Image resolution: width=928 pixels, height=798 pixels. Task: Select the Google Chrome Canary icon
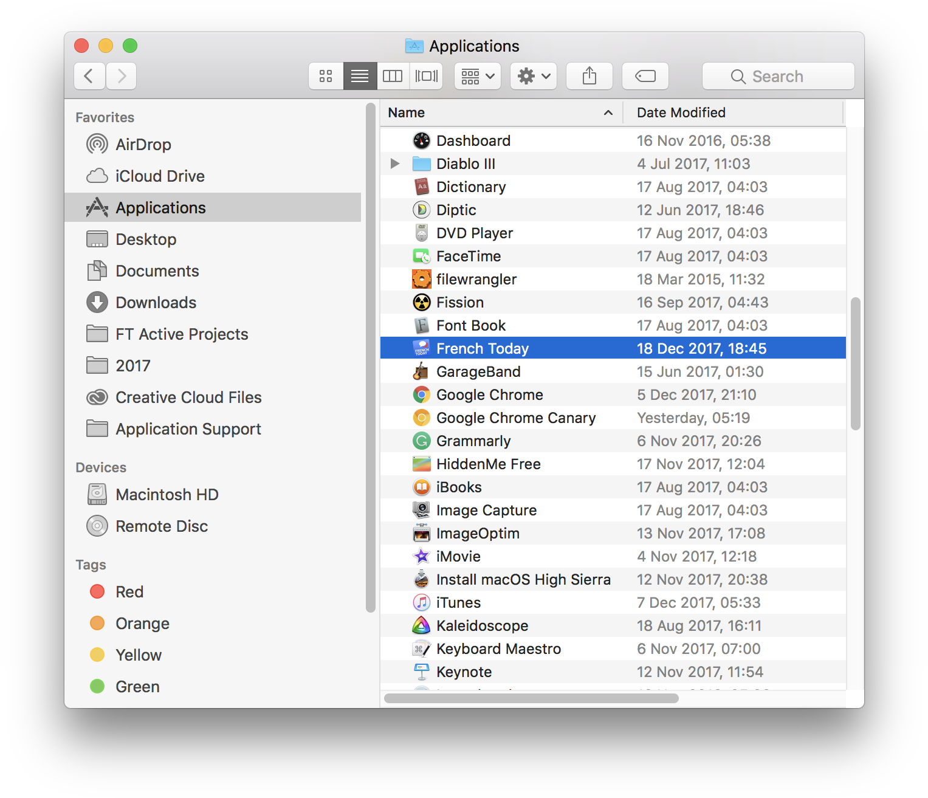[x=422, y=418]
